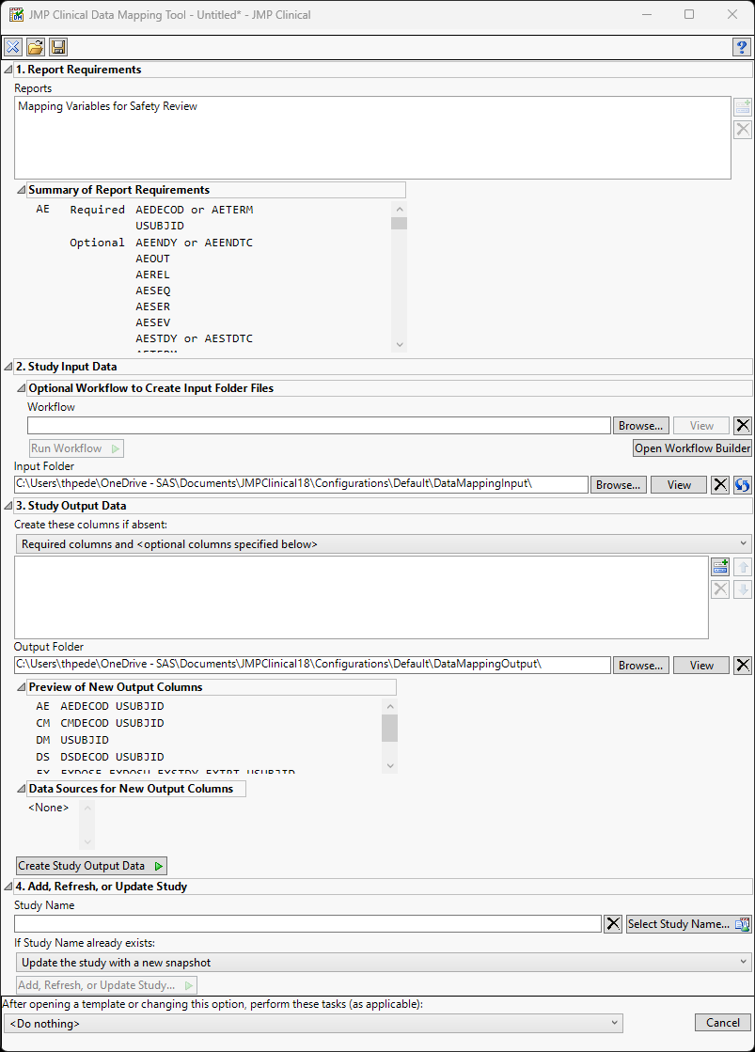This screenshot has height=1052, width=755.
Task: Click the Cancel button
Action: [723, 1023]
